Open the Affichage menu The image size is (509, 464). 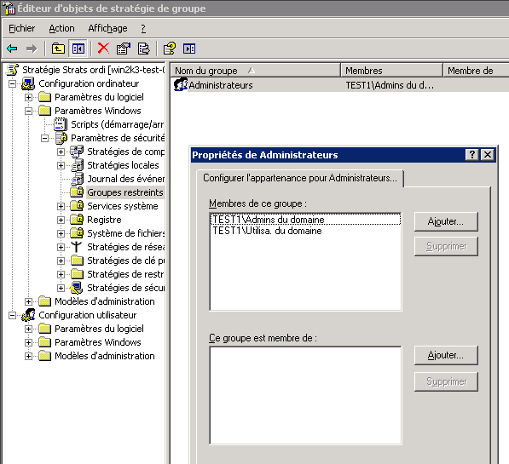click(x=107, y=29)
